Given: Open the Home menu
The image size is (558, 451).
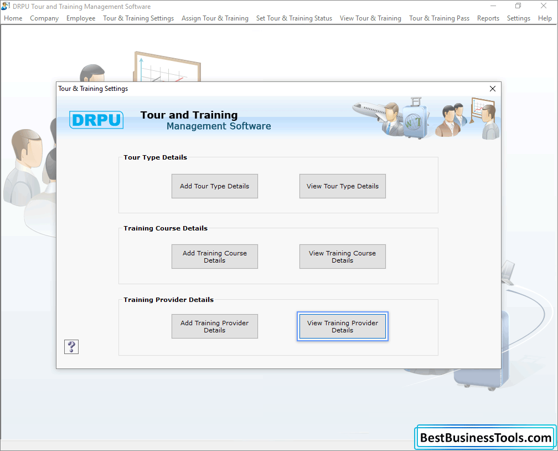Looking at the screenshot, I should click(x=13, y=18).
